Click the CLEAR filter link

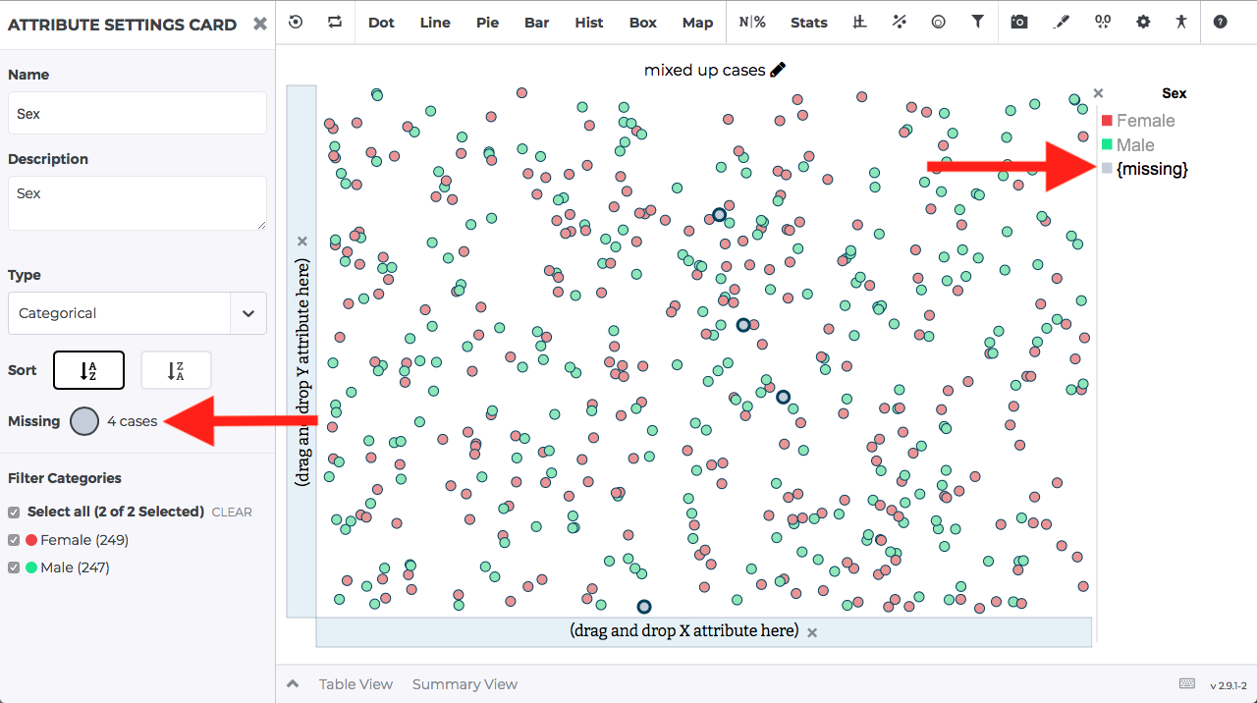(232, 513)
